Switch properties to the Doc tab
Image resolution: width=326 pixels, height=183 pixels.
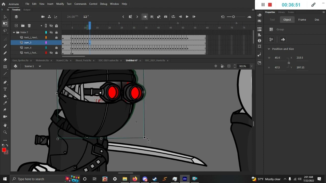[317, 20]
